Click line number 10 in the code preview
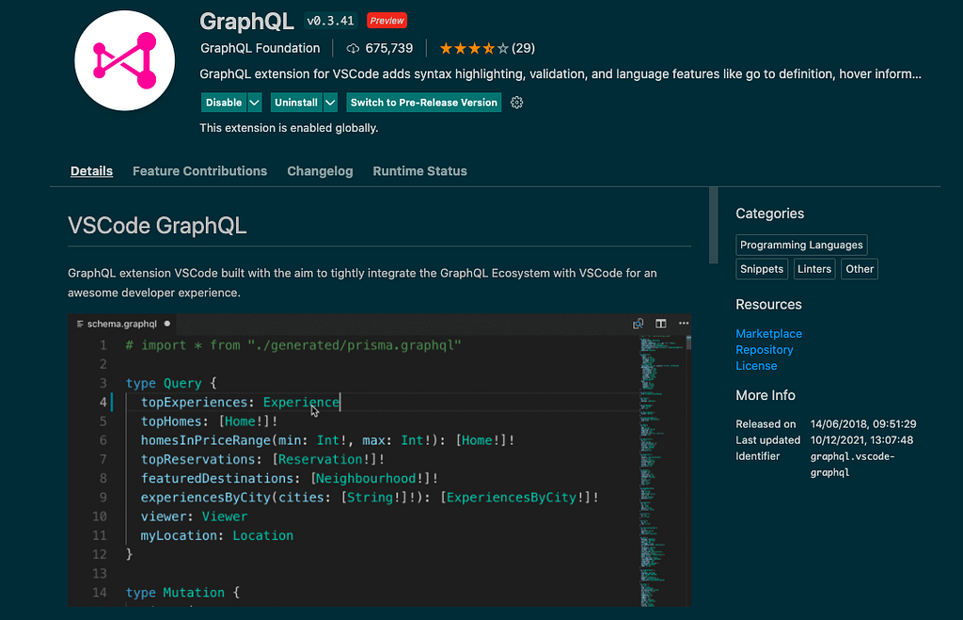Screen dimensions: 963x620 tap(100, 517)
